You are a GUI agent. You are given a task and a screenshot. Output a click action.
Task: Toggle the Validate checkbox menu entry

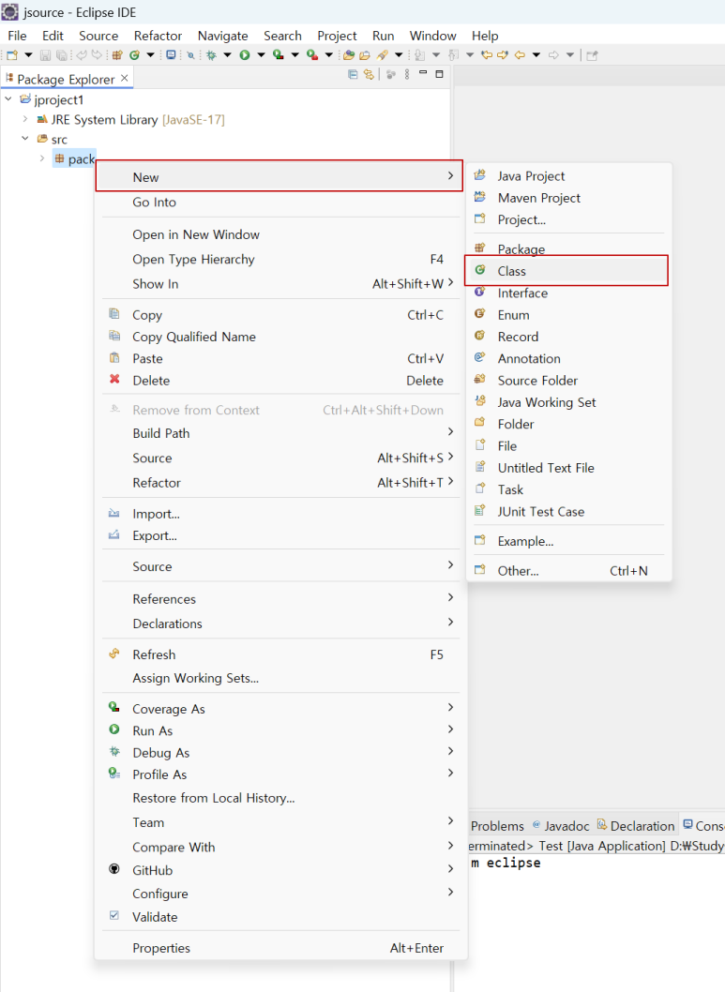[114, 915]
